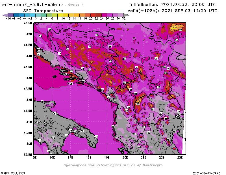Click the "22E" longitude label
Image resolution: width=226 pixels, height=175 pixels.
tap(162, 157)
